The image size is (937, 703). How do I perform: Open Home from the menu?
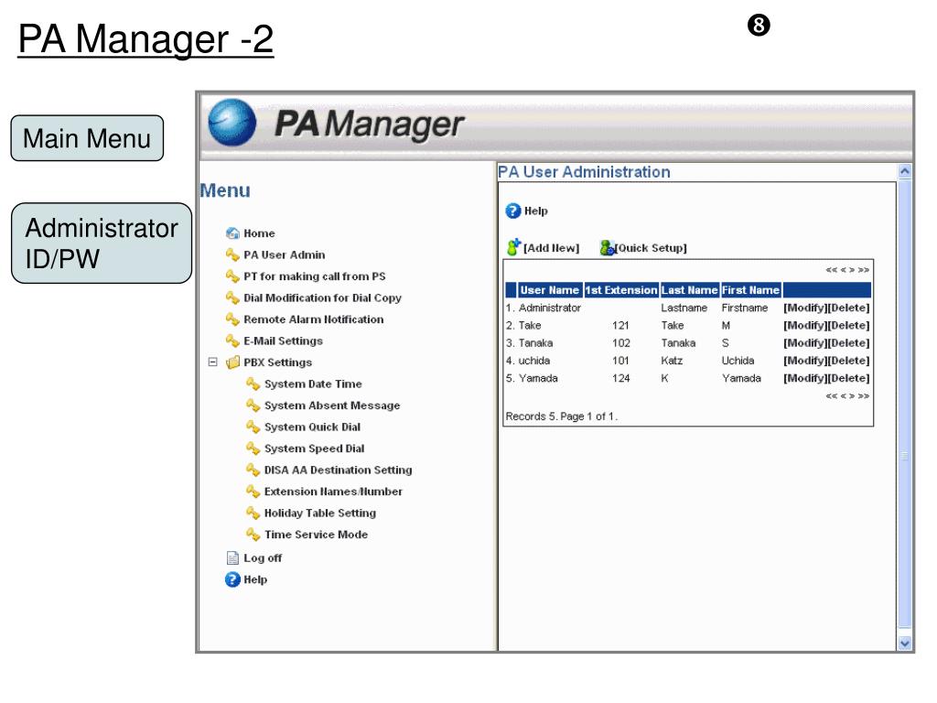259,233
